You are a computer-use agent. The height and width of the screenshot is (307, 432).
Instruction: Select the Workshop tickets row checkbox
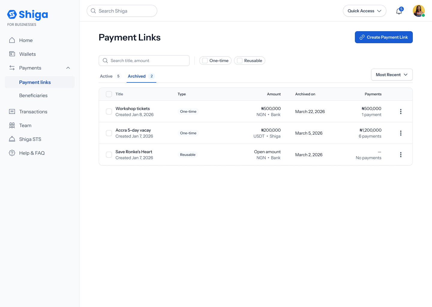109,112
